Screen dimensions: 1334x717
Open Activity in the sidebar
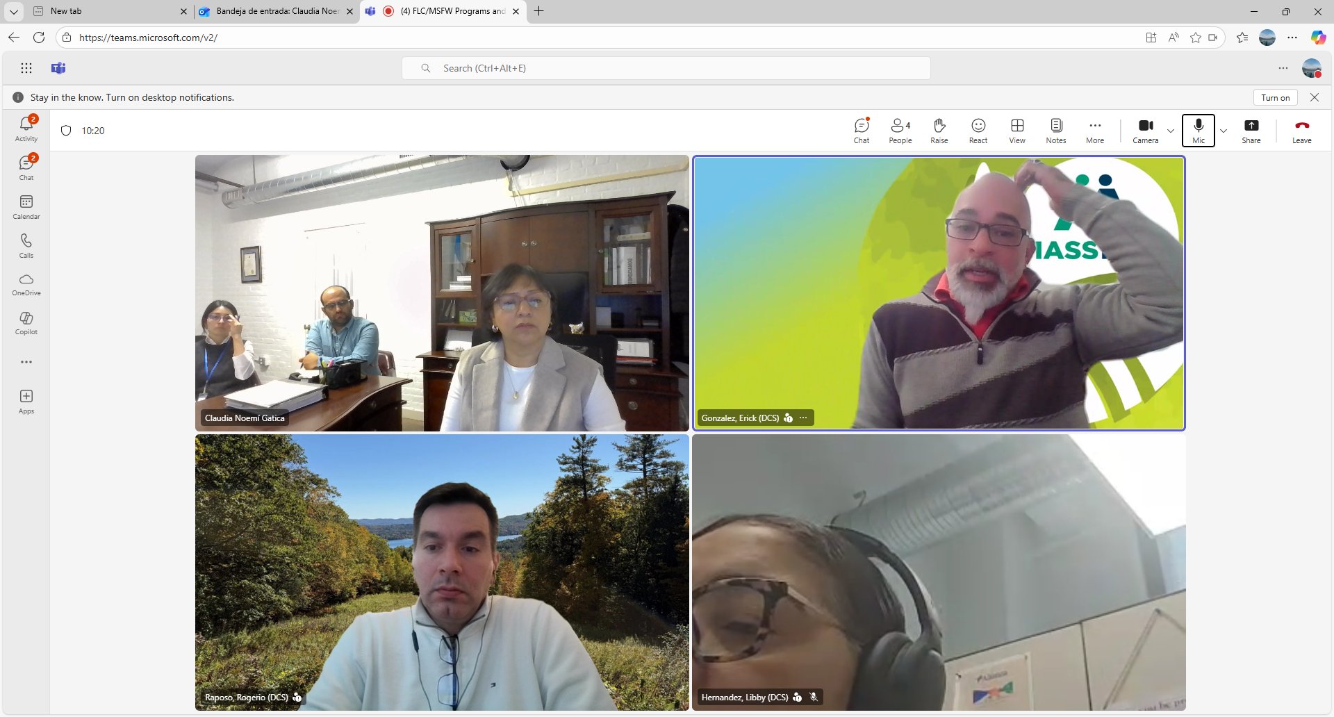tap(26, 129)
